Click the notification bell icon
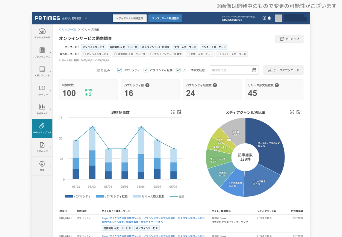The image size is (342, 237). click(268, 18)
